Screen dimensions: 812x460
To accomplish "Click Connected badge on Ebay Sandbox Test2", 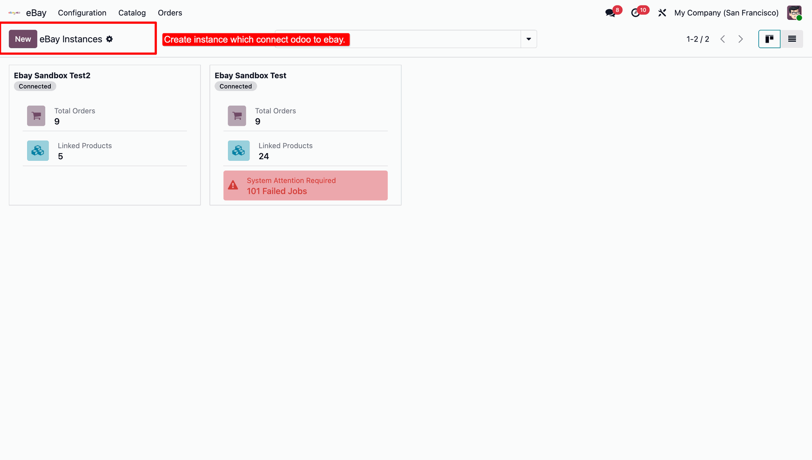I will coord(35,86).
